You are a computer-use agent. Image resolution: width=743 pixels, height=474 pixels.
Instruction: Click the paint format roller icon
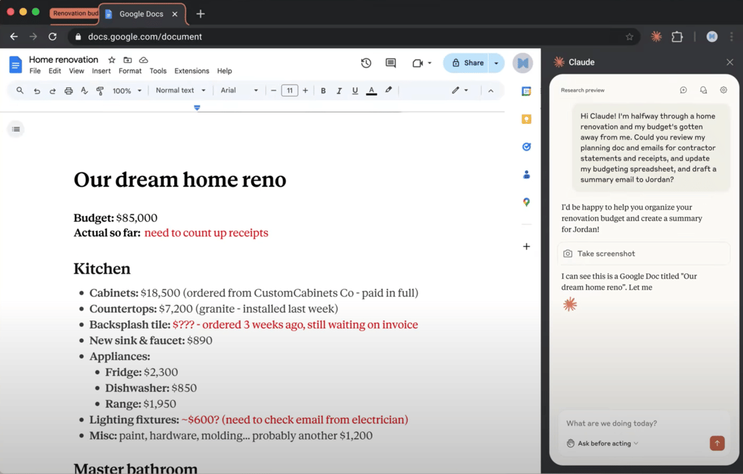point(100,90)
